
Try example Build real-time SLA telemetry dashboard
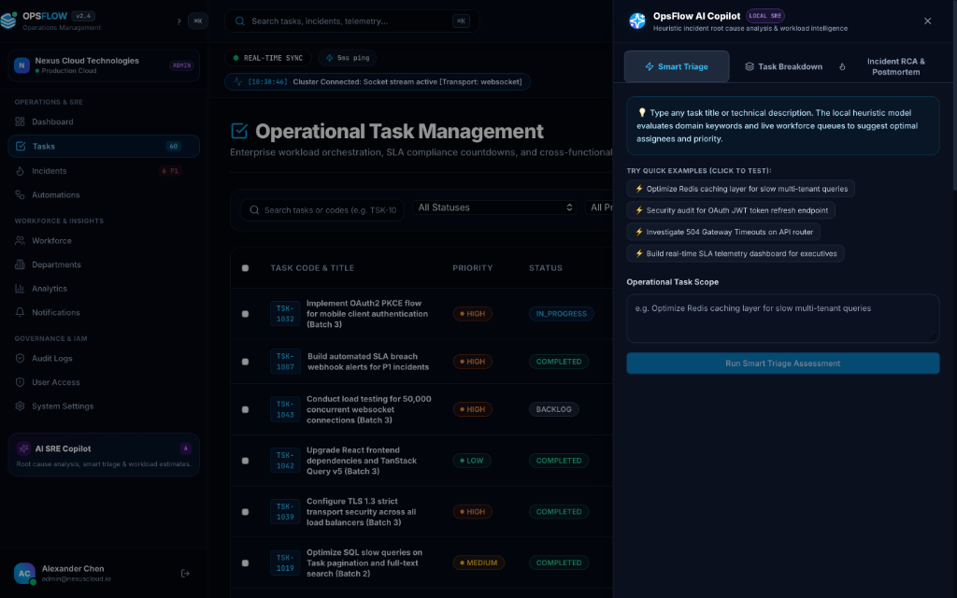[736, 253]
